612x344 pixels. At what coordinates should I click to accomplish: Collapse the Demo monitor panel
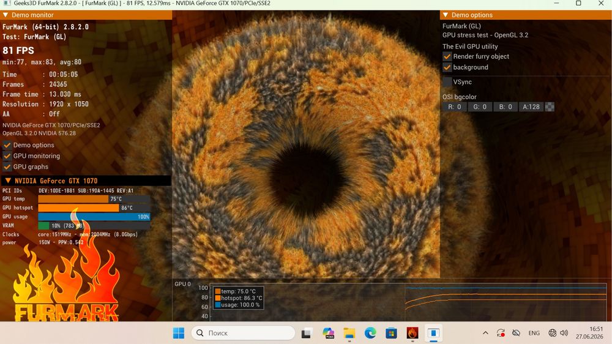[6, 15]
